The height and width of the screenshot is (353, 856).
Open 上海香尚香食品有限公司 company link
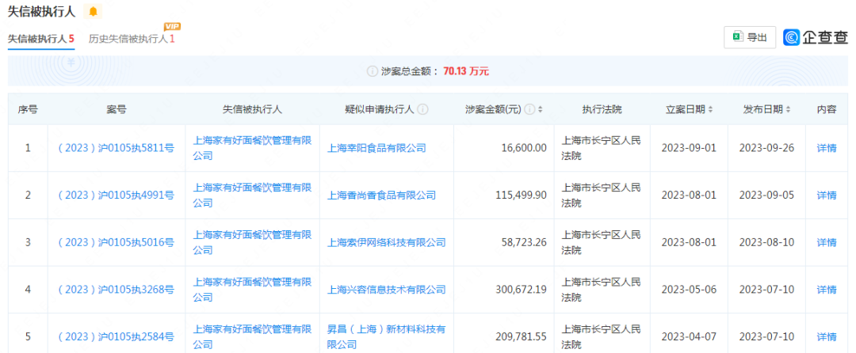coord(381,195)
